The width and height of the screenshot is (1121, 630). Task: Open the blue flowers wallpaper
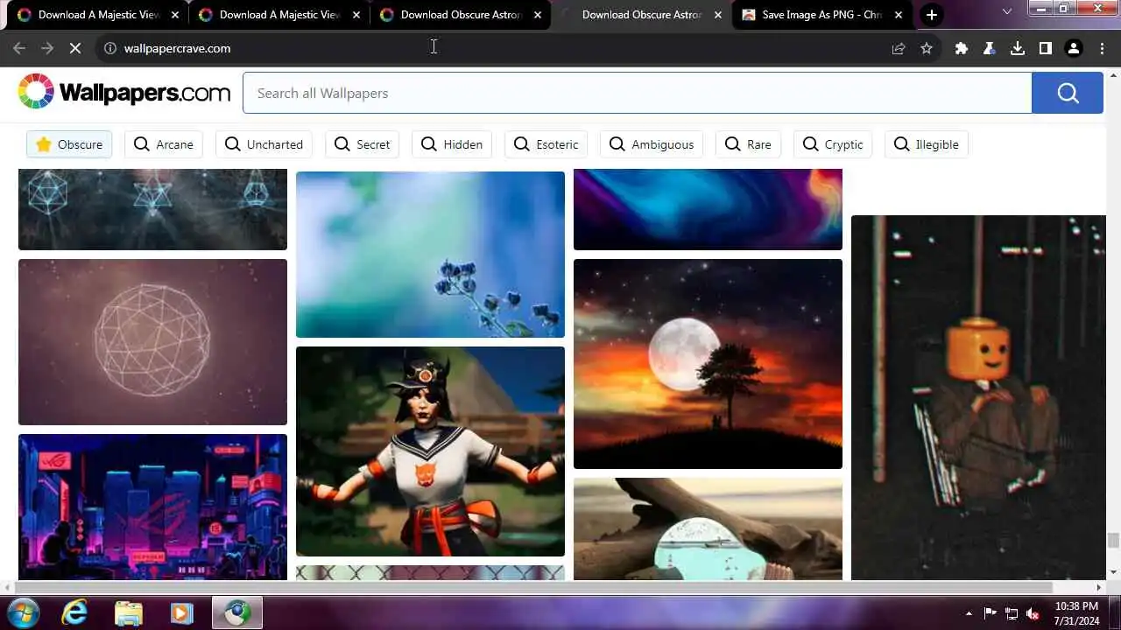tap(430, 255)
